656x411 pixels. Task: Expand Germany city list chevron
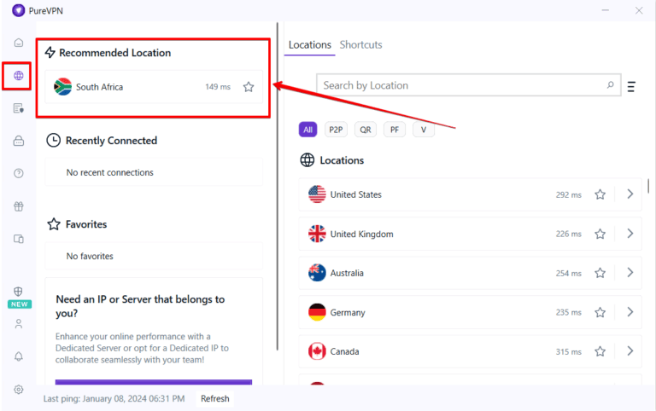point(630,312)
